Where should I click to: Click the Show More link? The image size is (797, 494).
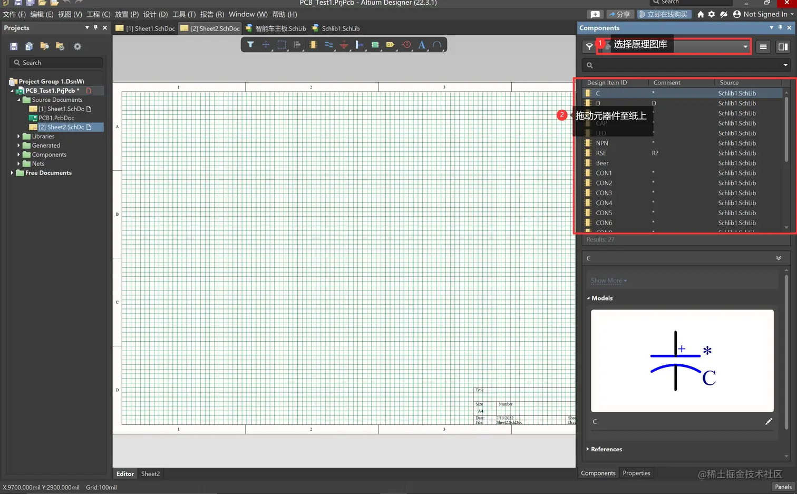[x=609, y=280]
